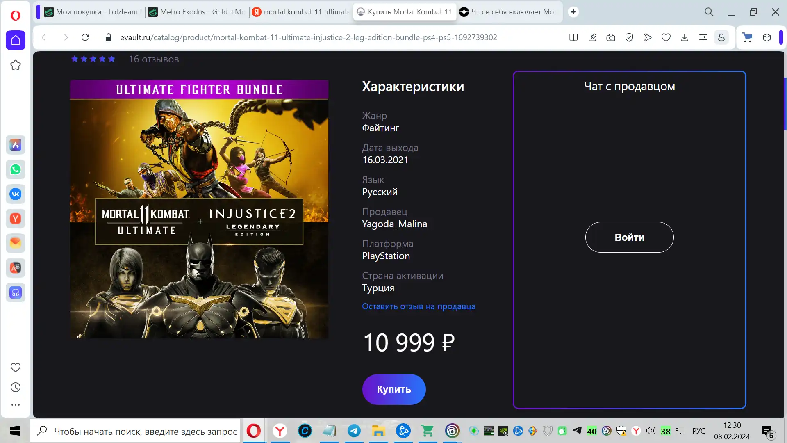Click 'Войти' button in seller chat
Screen dimensions: 787x443
click(x=629, y=237)
